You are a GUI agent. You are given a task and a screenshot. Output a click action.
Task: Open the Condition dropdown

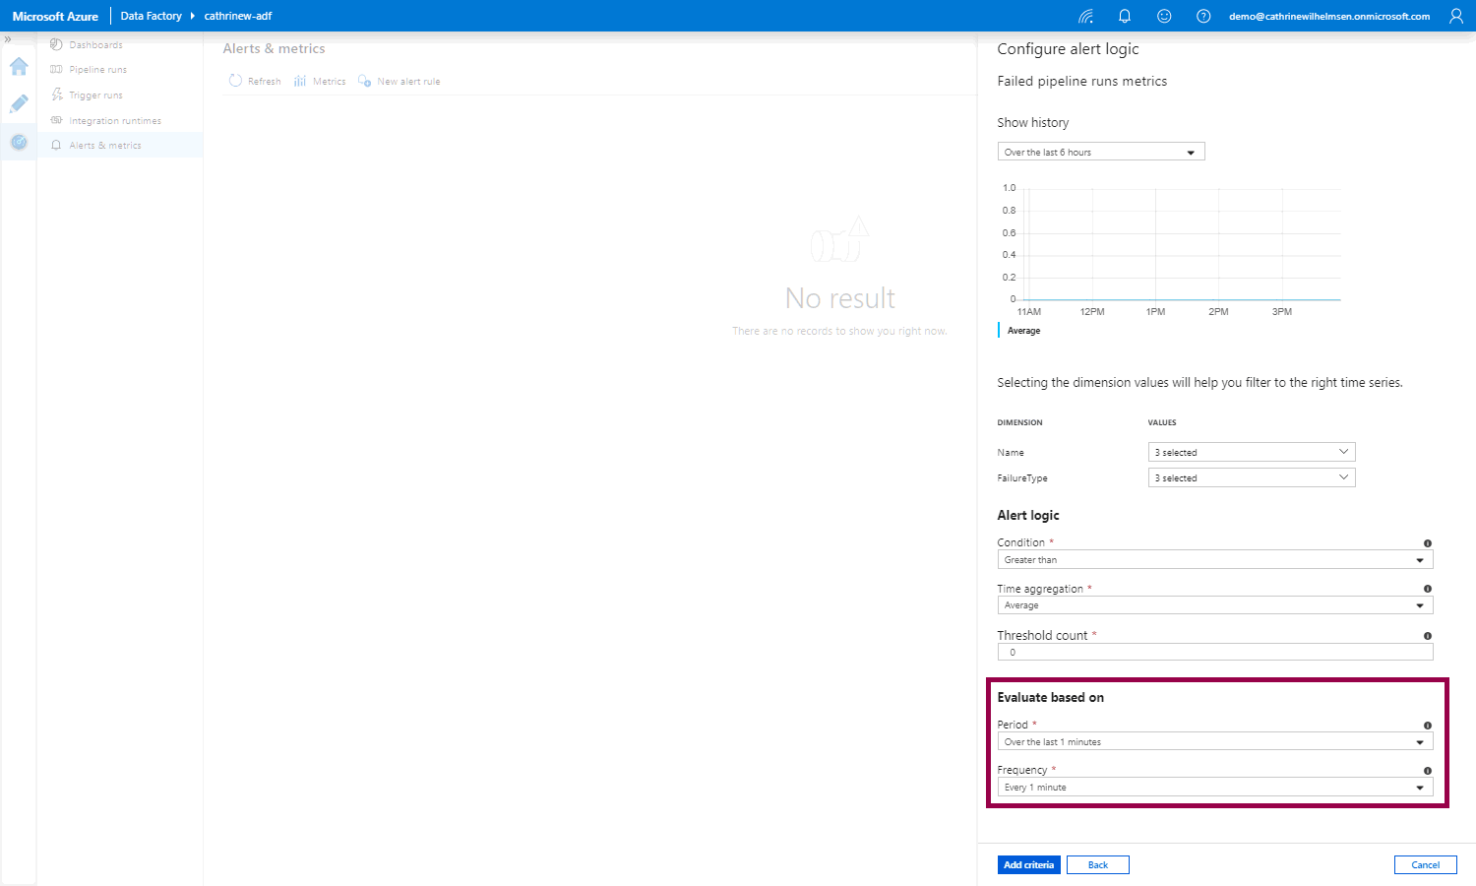[1214, 560]
